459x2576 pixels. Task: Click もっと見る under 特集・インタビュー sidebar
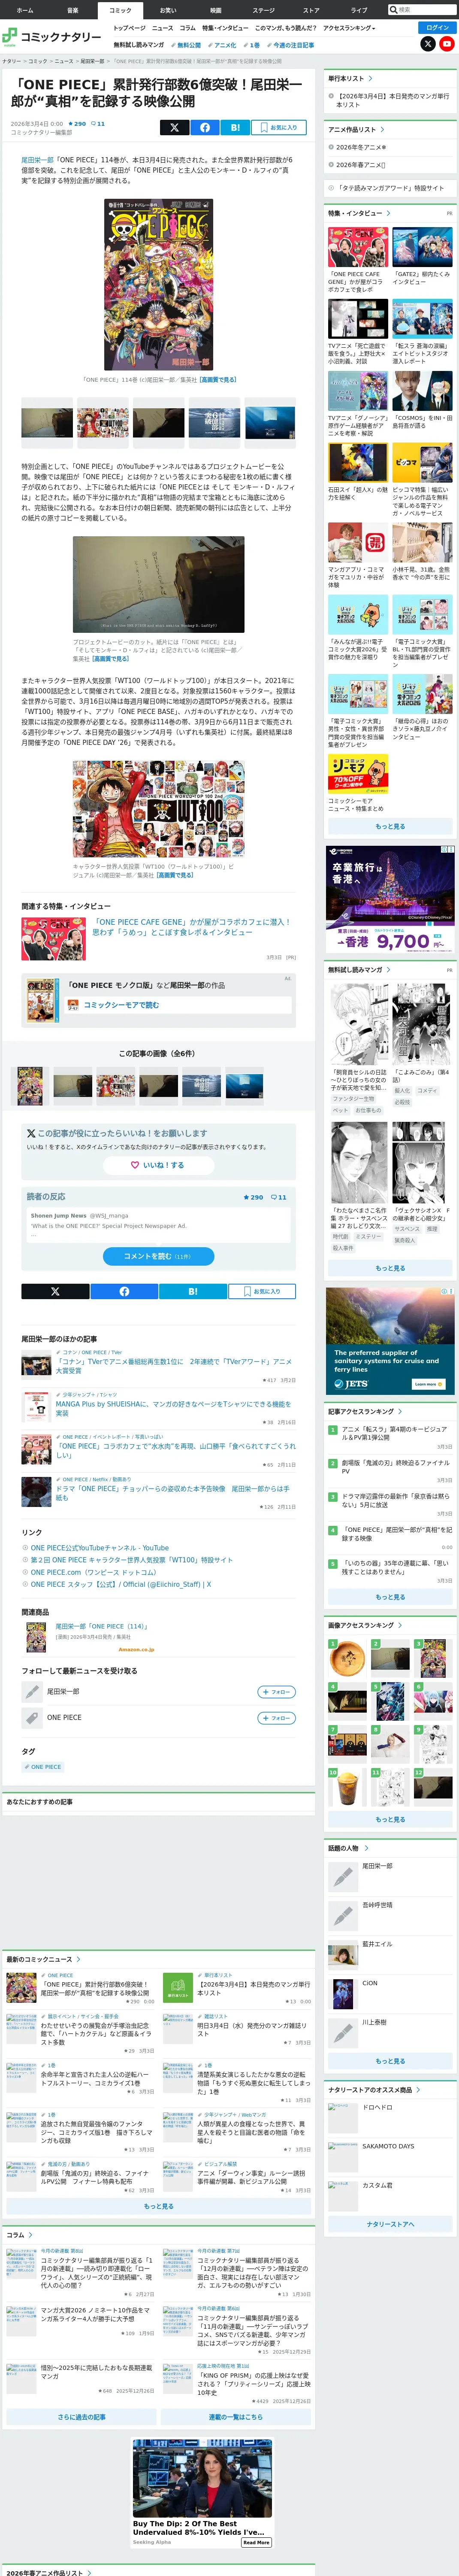[x=390, y=827]
